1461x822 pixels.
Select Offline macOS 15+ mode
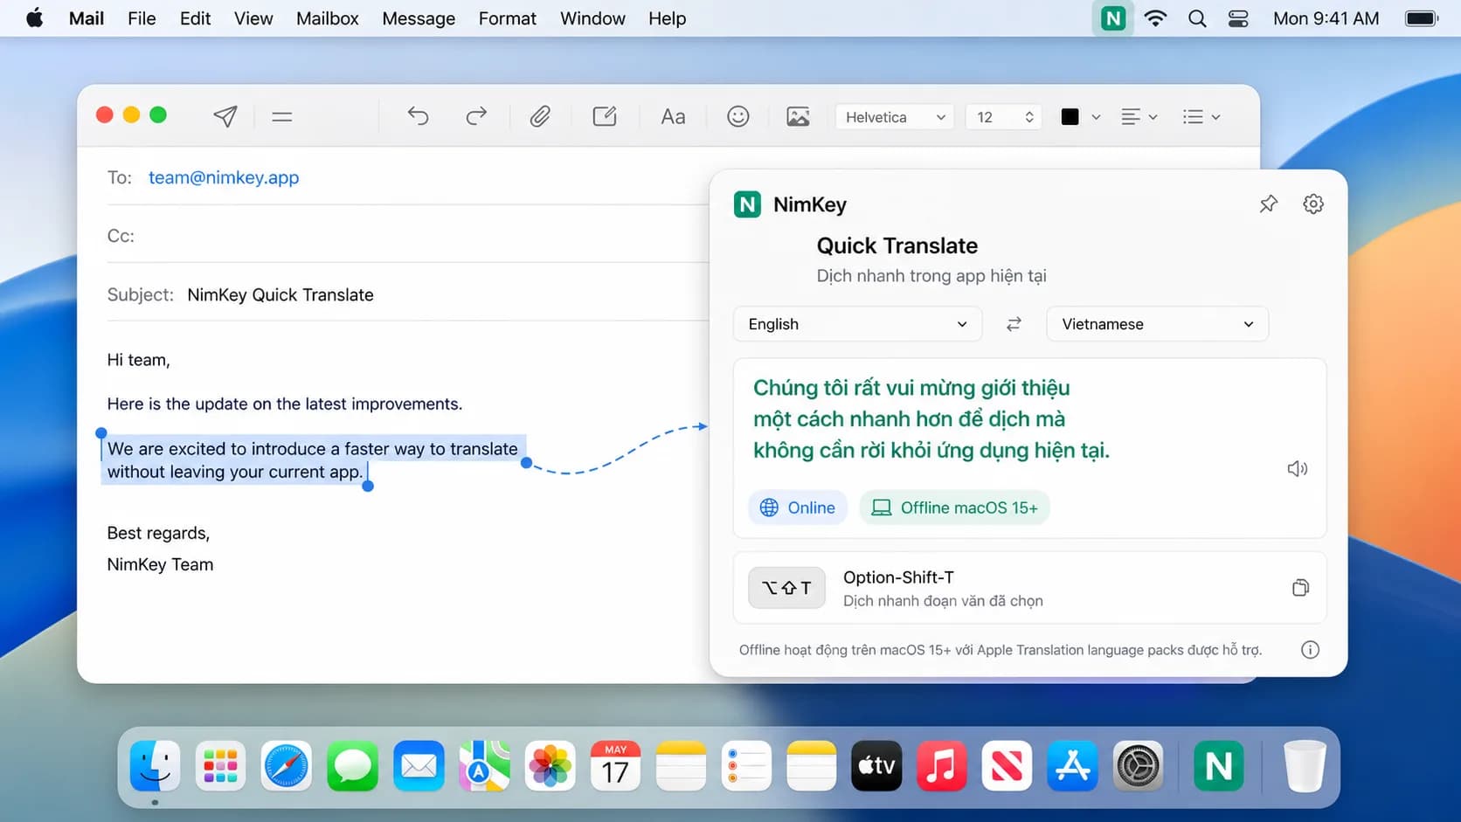pyautogui.click(x=955, y=508)
